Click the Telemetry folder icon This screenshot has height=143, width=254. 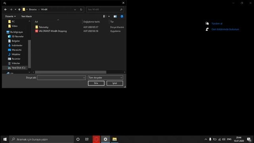click(x=37, y=27)
